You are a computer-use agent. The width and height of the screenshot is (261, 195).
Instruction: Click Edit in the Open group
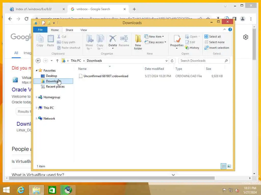pos(190,42)
